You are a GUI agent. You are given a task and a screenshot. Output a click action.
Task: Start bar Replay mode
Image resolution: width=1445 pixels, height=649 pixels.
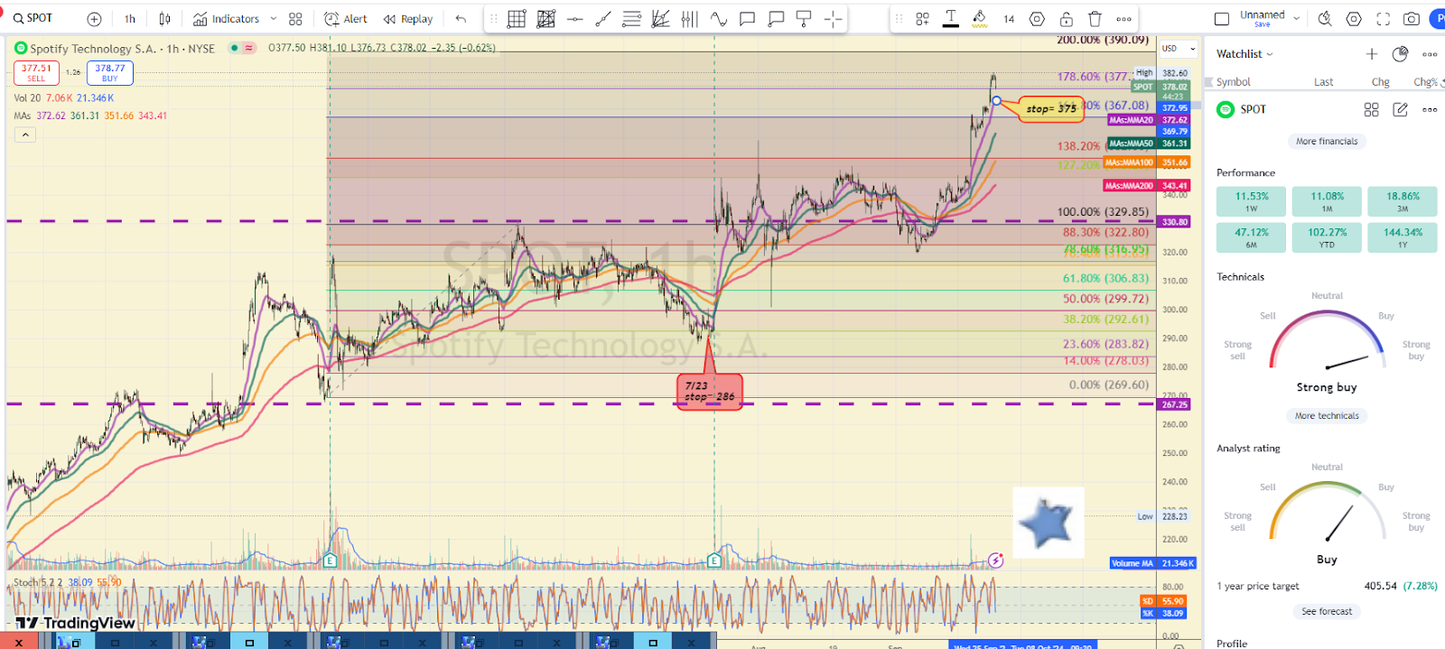[x=407, y=19]
